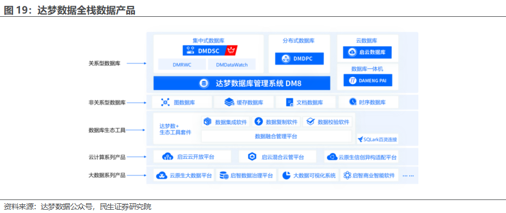This screenshot has height=213, width=506.
Task: Click the 云数据库 heading
Action: pos(367,41)
